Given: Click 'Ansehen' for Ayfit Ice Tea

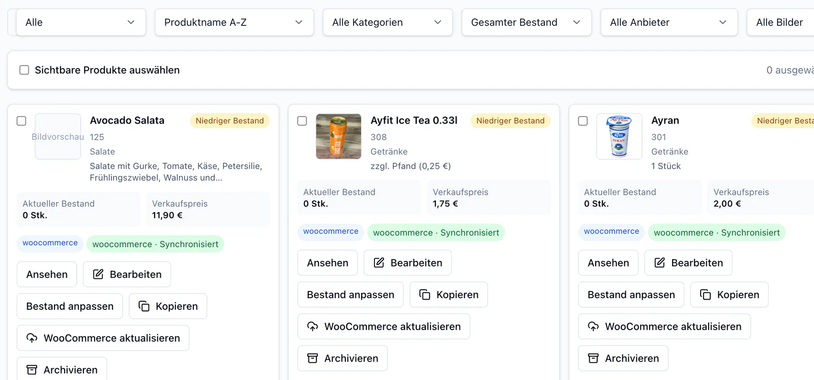Looking at the screenshot, I should point(328,262).
